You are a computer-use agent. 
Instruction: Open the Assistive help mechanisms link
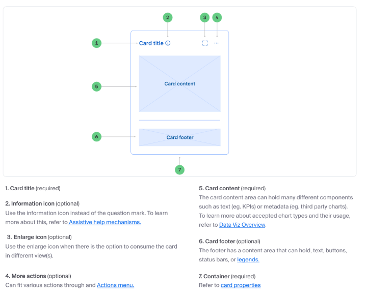105,222
